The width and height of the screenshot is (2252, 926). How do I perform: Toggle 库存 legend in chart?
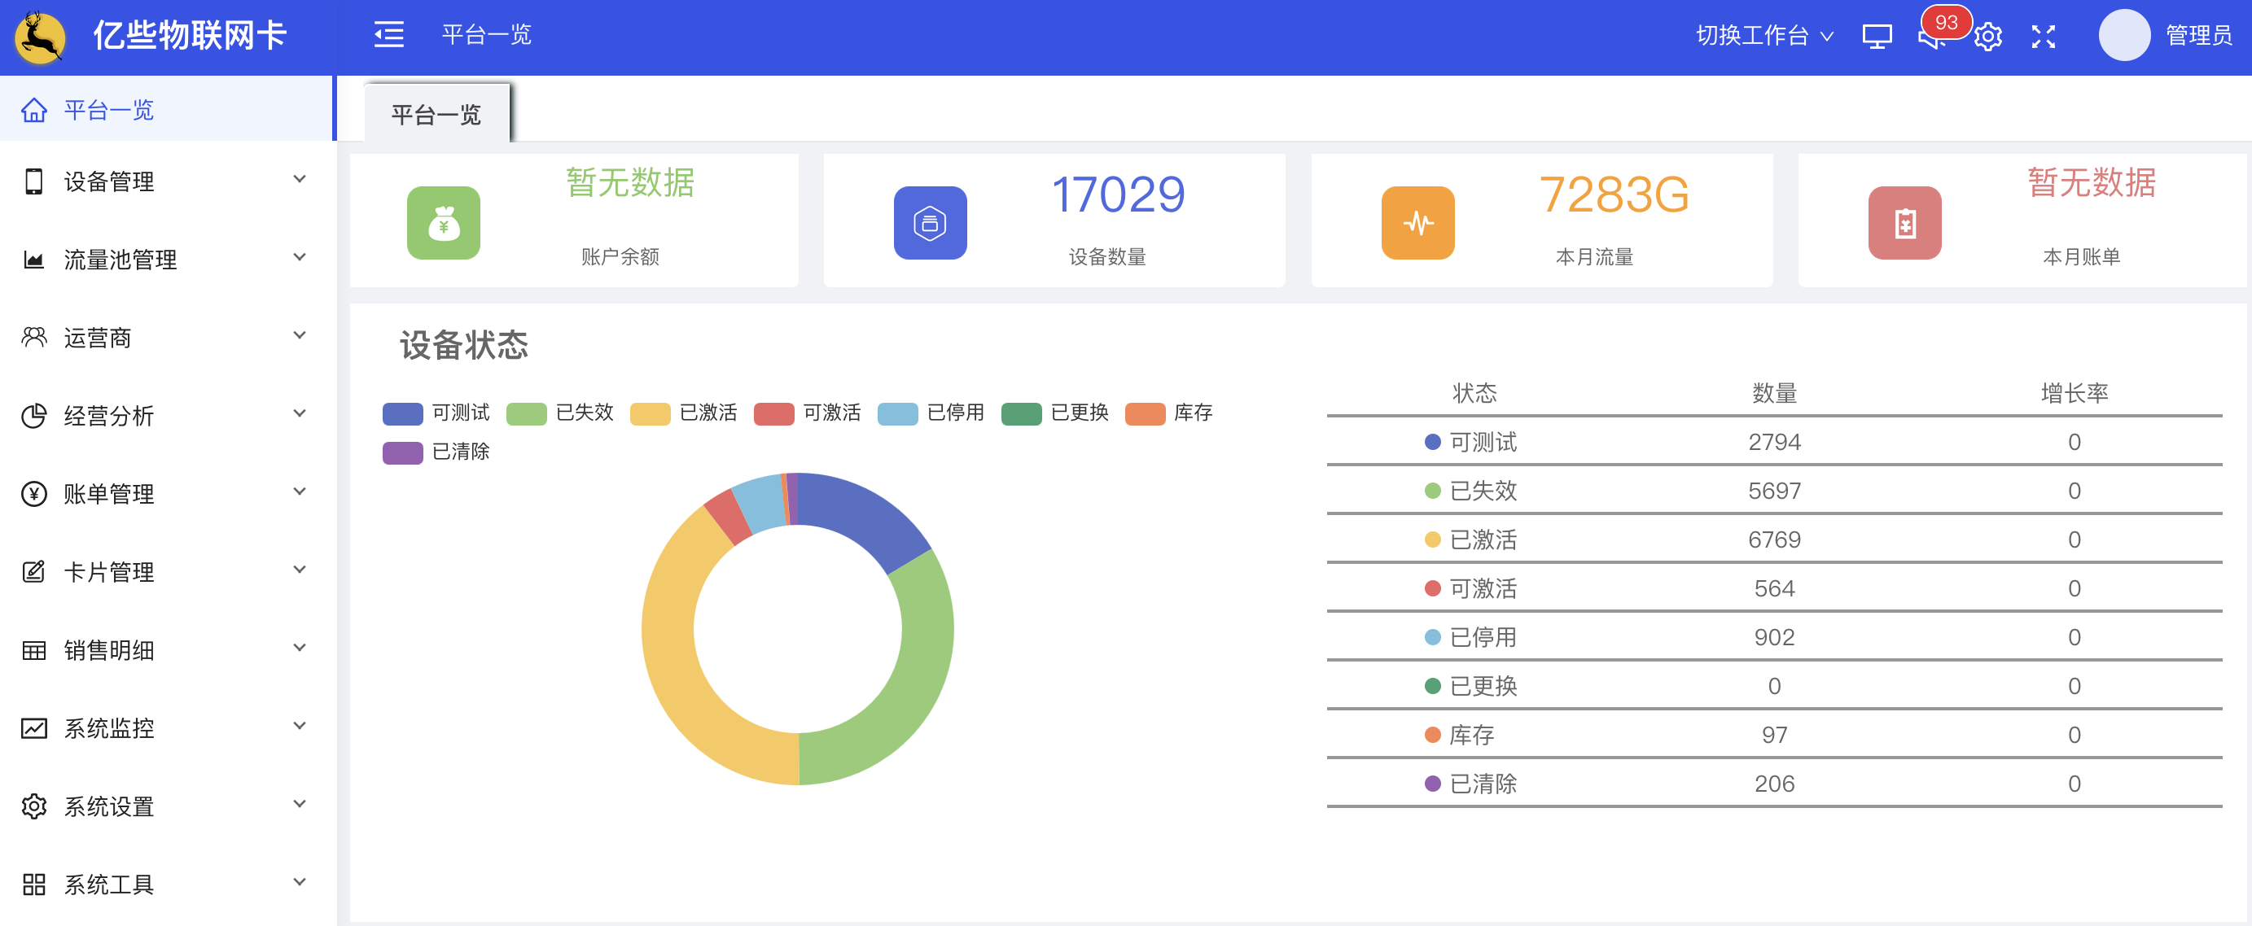click(1169, 413)
